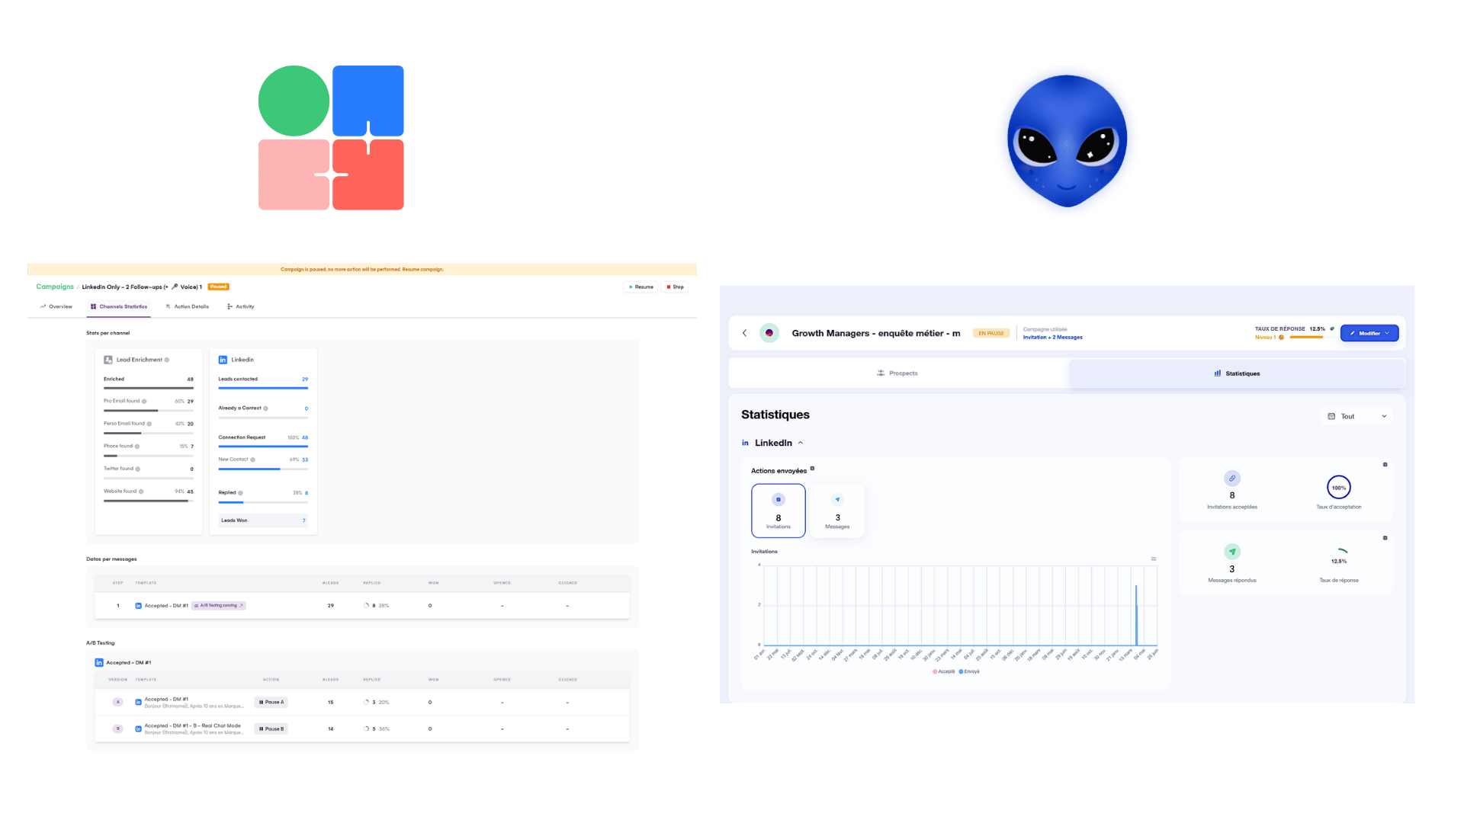This screenshot has width=1464, height=823.
Task: Show info tooltip for Twitter found
Action: coord(137,469)
